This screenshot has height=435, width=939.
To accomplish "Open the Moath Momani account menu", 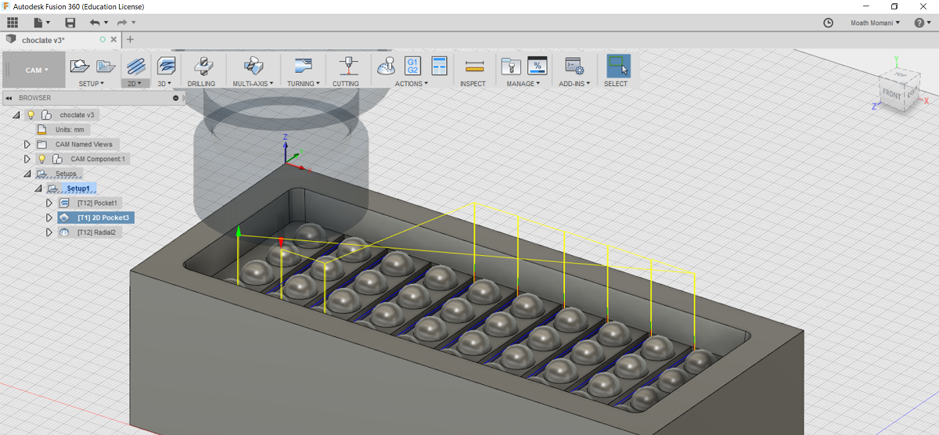I will [x=876, y=23].
